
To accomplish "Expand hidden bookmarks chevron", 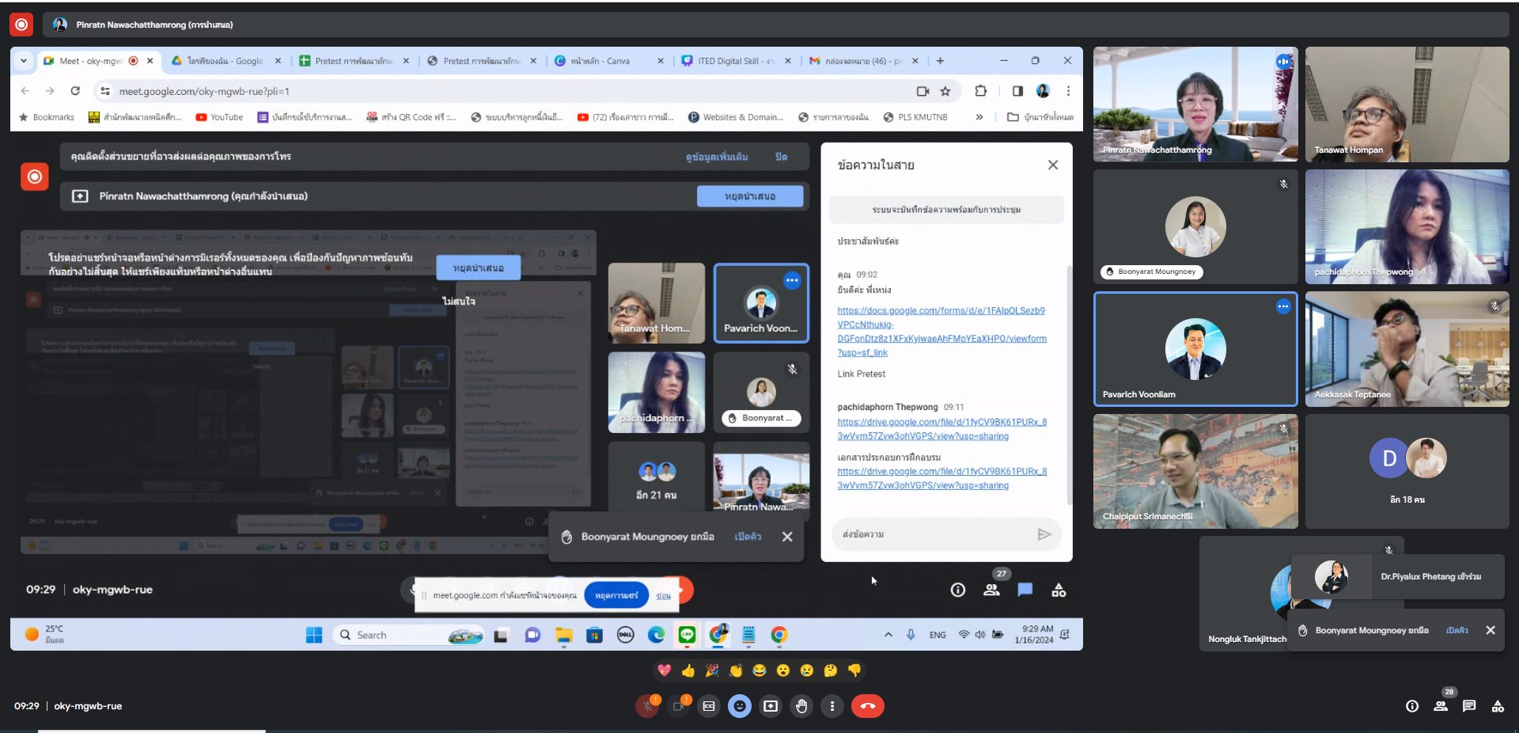I will click(979, 117).
